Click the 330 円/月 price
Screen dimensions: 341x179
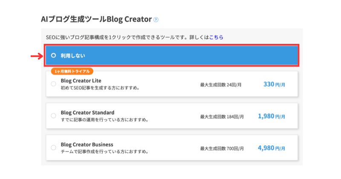tap(274, 84)
